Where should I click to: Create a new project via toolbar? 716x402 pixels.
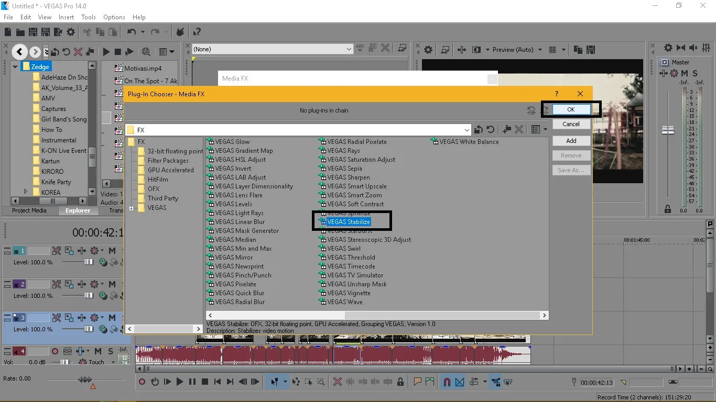8,32
